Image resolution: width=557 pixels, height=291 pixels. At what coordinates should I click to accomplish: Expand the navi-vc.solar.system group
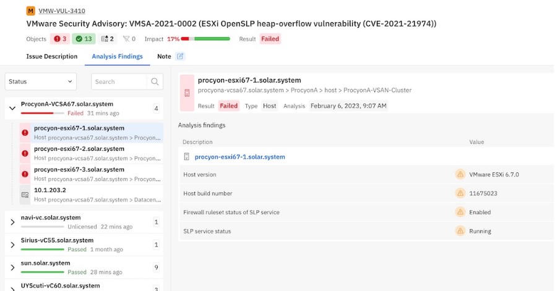(x=12, y=222)
